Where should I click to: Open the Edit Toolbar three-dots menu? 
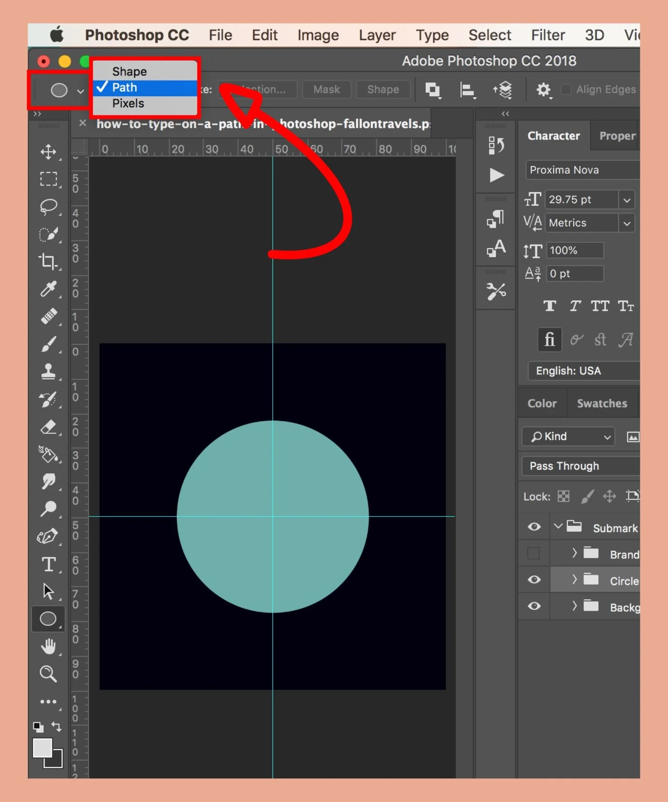tap(49, 702)
